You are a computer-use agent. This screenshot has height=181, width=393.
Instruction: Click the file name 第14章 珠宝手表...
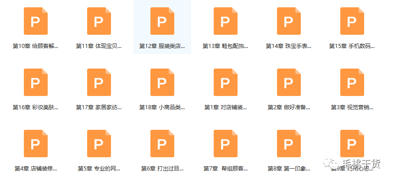click(x=289, y=46)
